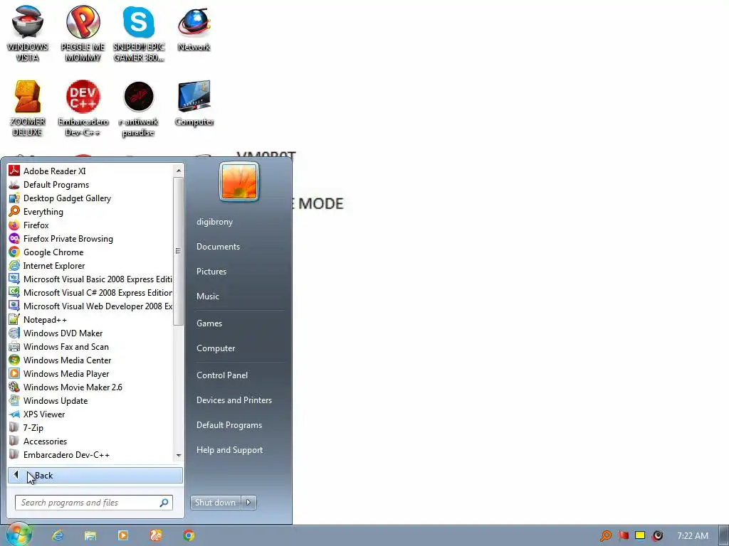Viewport: 729px width, 546px height.
Task: Click the programs list scrollbar thumb
Action: 179,251
